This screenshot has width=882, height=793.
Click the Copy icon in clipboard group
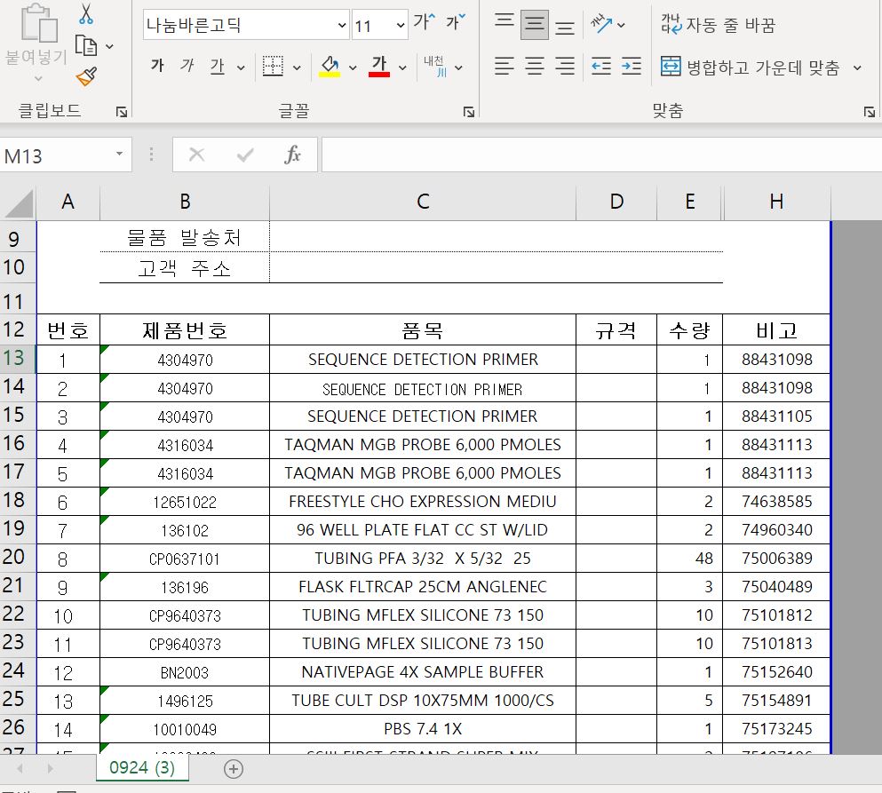(x=86, y=46)
